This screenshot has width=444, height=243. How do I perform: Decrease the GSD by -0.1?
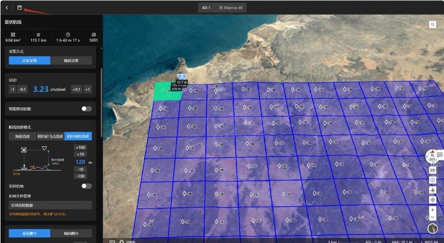(22, 89)
